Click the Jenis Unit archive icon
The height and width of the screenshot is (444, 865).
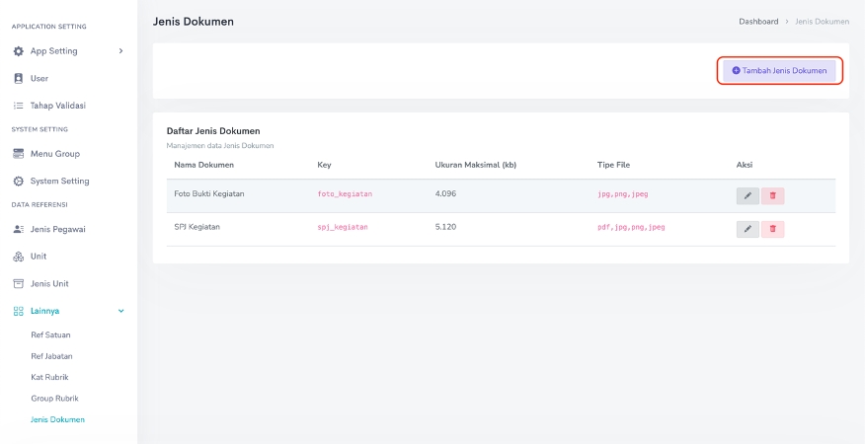[x=18, y=284]
